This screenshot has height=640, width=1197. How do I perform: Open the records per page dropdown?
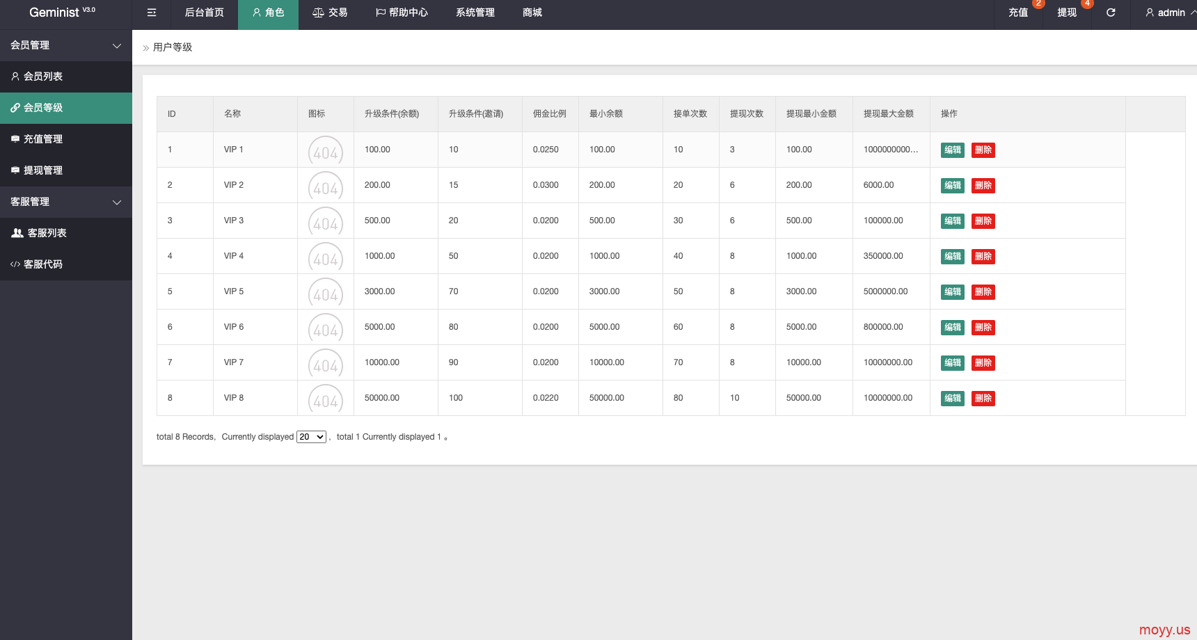(x=311, y=437)
